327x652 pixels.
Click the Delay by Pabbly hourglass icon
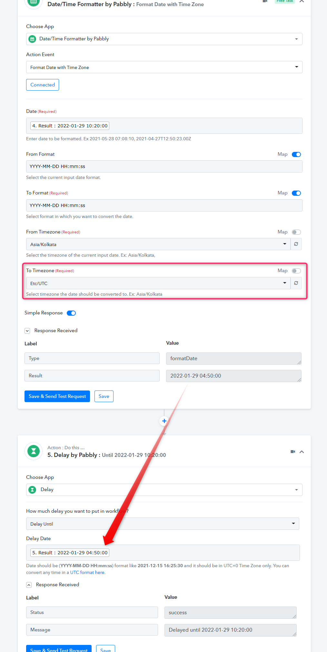pos(34,451)
